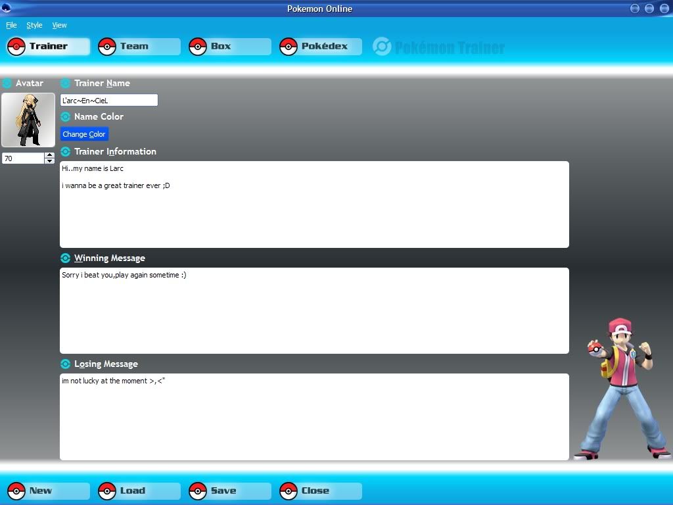Click the ring icon beside Name Color
This screenshot has width=673, height=505.
[x=65, y=117]
